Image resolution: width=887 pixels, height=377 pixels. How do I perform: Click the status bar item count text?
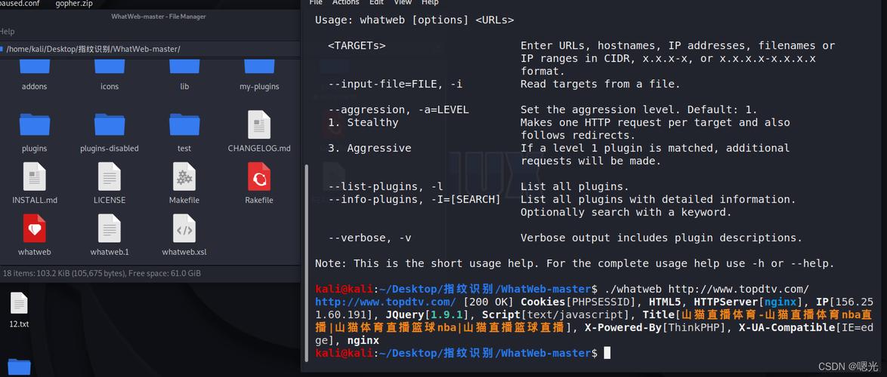coord(102,273)
